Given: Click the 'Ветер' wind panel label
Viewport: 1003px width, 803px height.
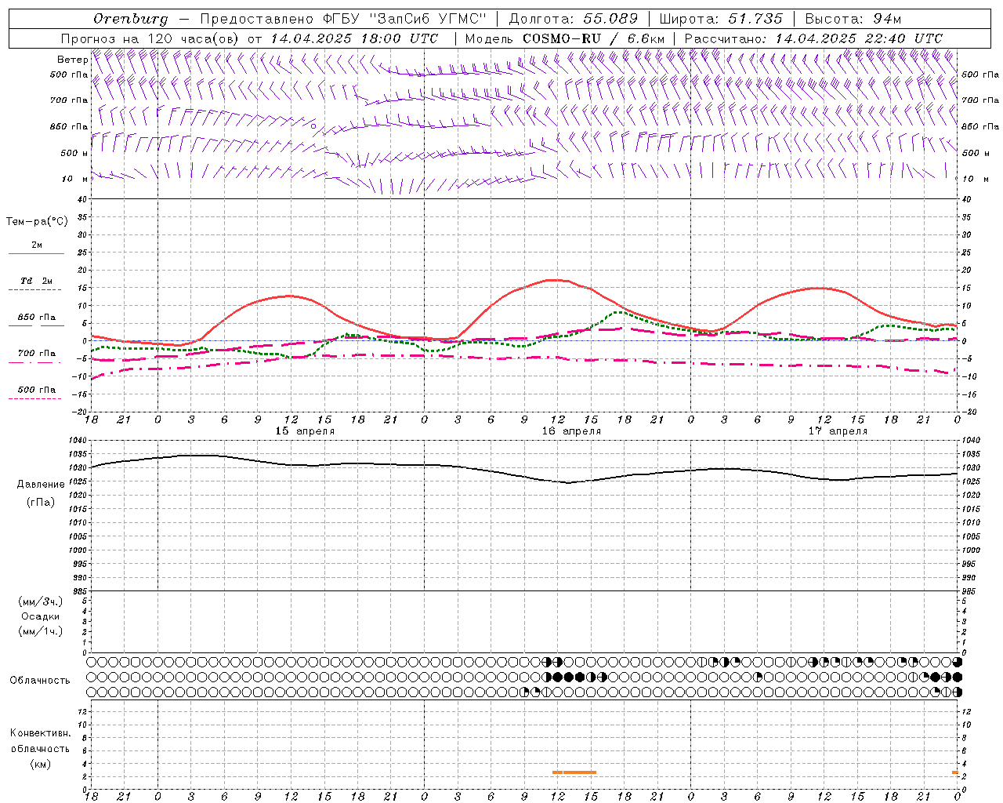Looking at the screenshot, I should 73,60.
